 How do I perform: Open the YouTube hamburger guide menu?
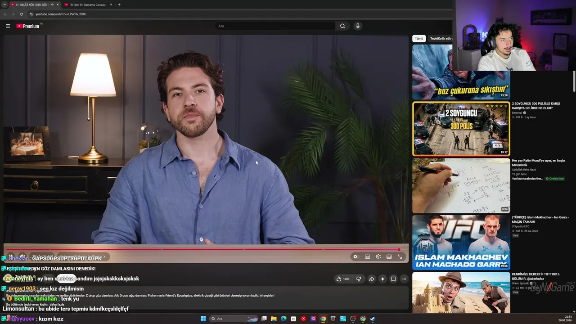(8, 26)
